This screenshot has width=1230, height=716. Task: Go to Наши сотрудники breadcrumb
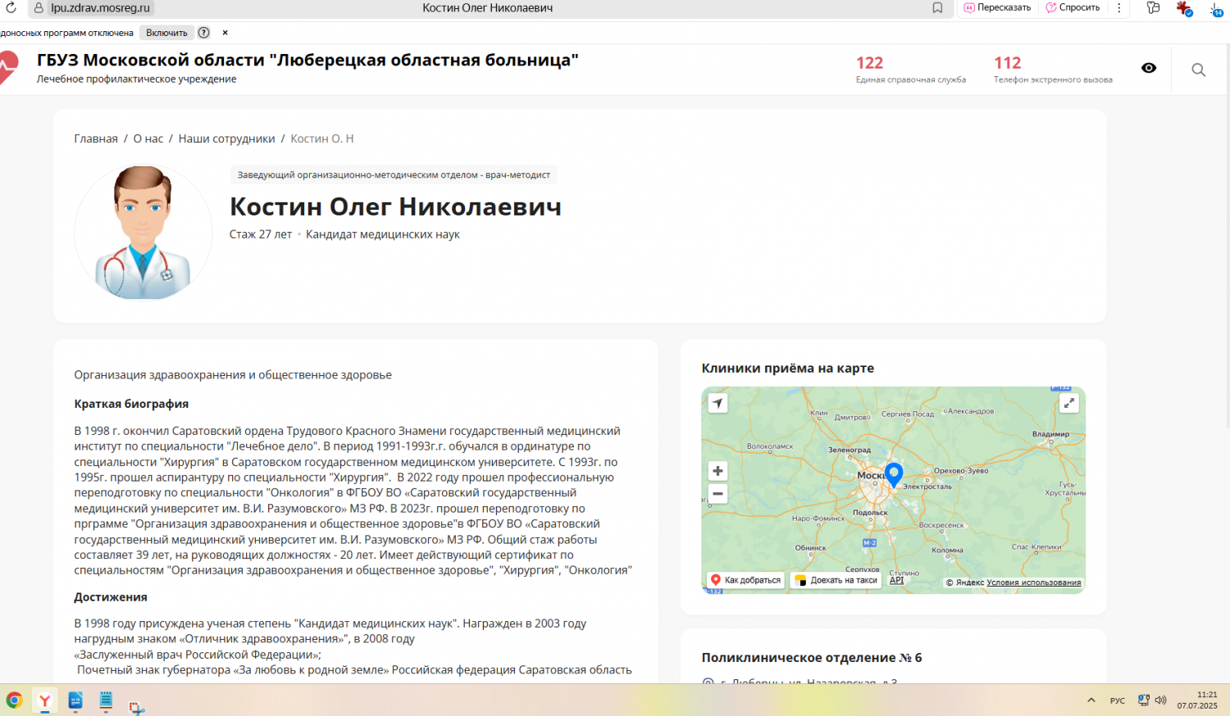coord(226,138)
